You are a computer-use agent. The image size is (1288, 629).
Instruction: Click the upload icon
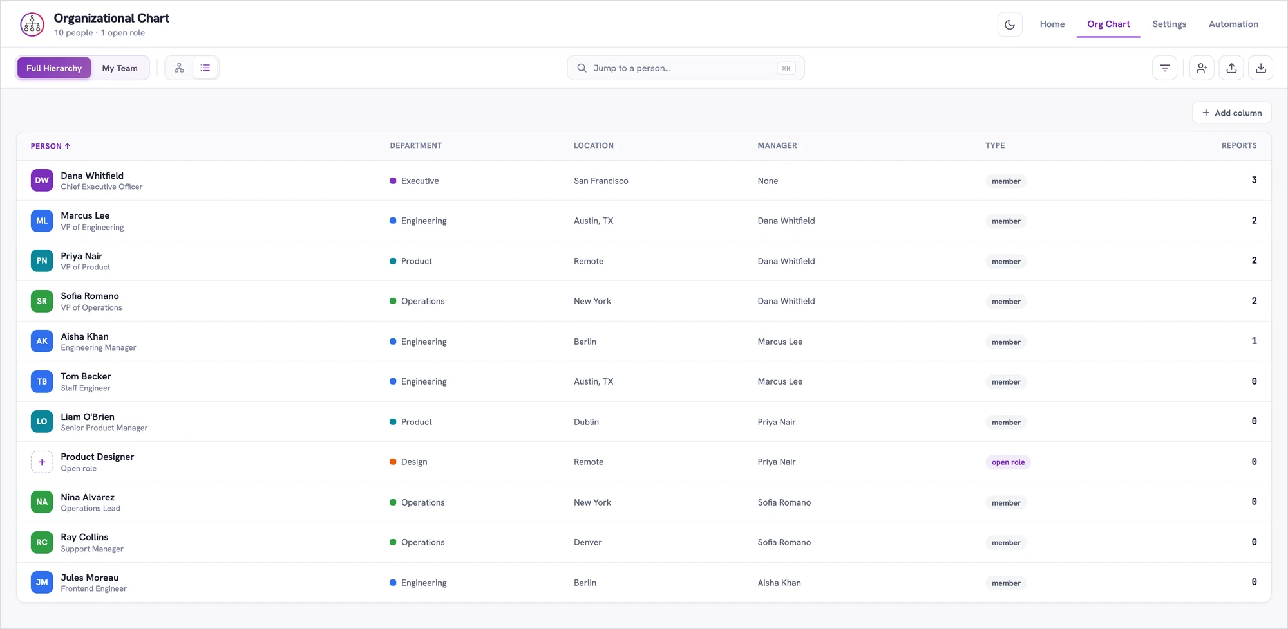pos(1231,68)
